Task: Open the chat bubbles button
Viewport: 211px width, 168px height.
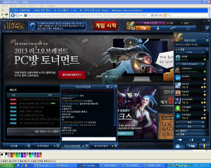Action: tap(192, 146)
